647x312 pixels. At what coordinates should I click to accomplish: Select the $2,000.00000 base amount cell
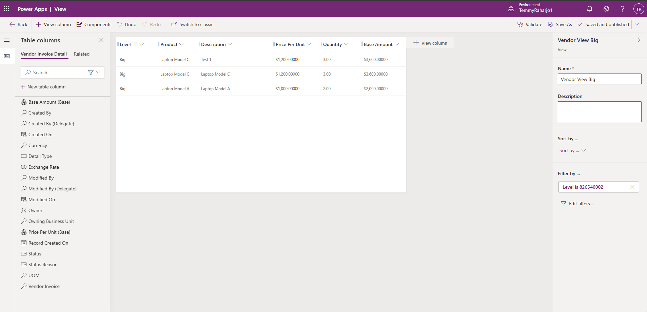(x=376, y=89)
